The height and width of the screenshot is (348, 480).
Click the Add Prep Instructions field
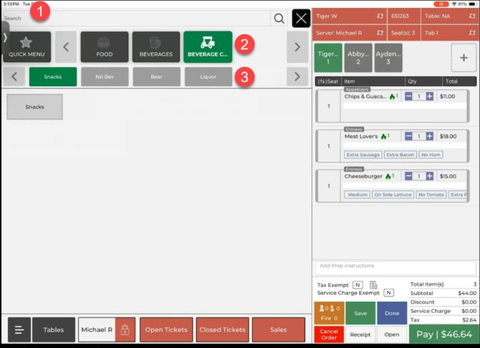pos(395,266)
